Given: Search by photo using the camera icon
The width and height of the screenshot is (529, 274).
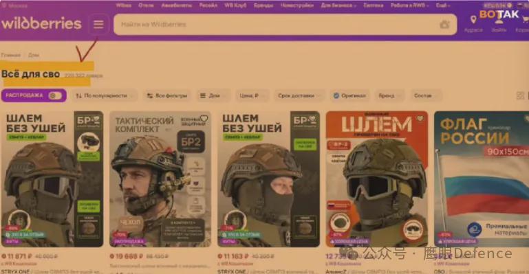Looking at the screenshot, I should [x=444, y=24].
